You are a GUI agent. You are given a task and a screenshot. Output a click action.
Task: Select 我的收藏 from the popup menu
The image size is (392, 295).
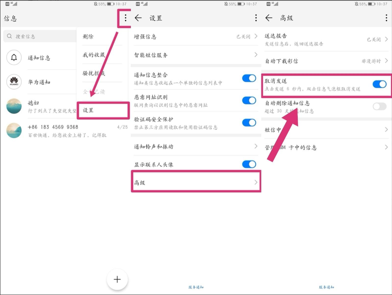click(x=94, y=55)
